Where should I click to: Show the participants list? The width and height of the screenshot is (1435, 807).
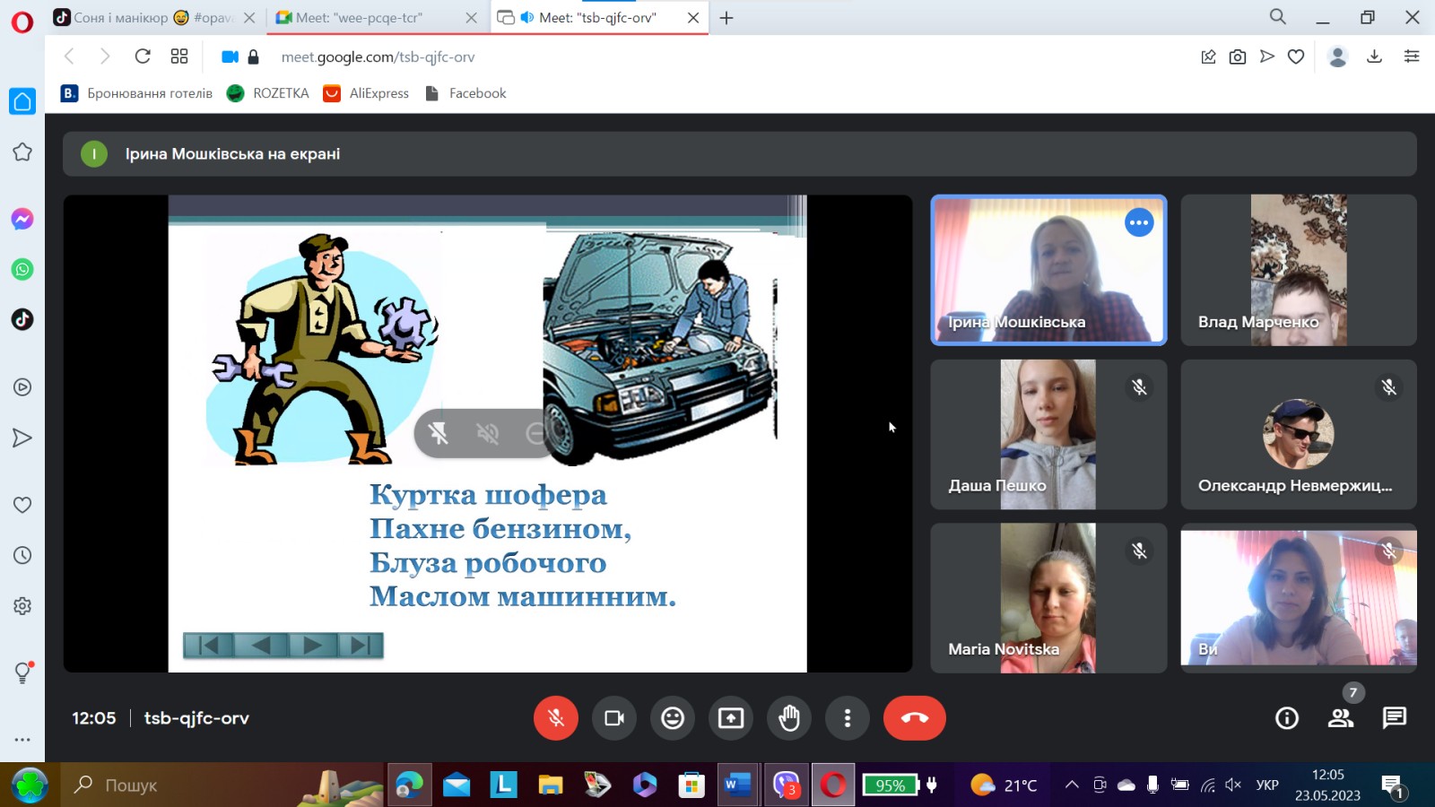(1340, 718)
